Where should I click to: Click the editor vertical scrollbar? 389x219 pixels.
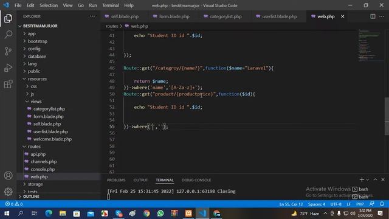pyautogui.click(x=387, y=116)
